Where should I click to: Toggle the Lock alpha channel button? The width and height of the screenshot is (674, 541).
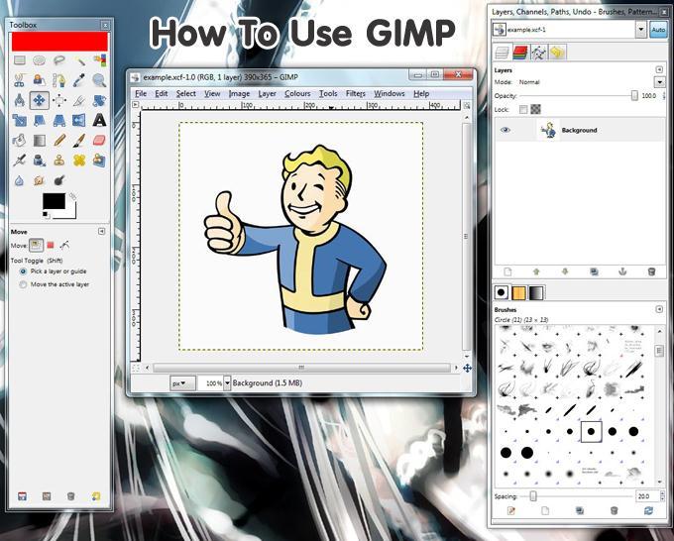(x=535, y=110)
